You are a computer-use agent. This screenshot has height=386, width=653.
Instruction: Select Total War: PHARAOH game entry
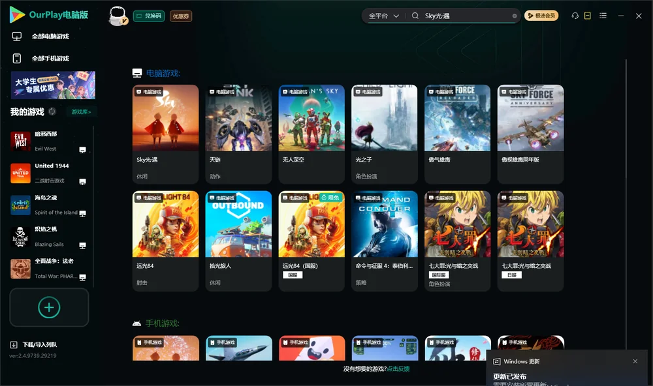[x=48, y=269]
